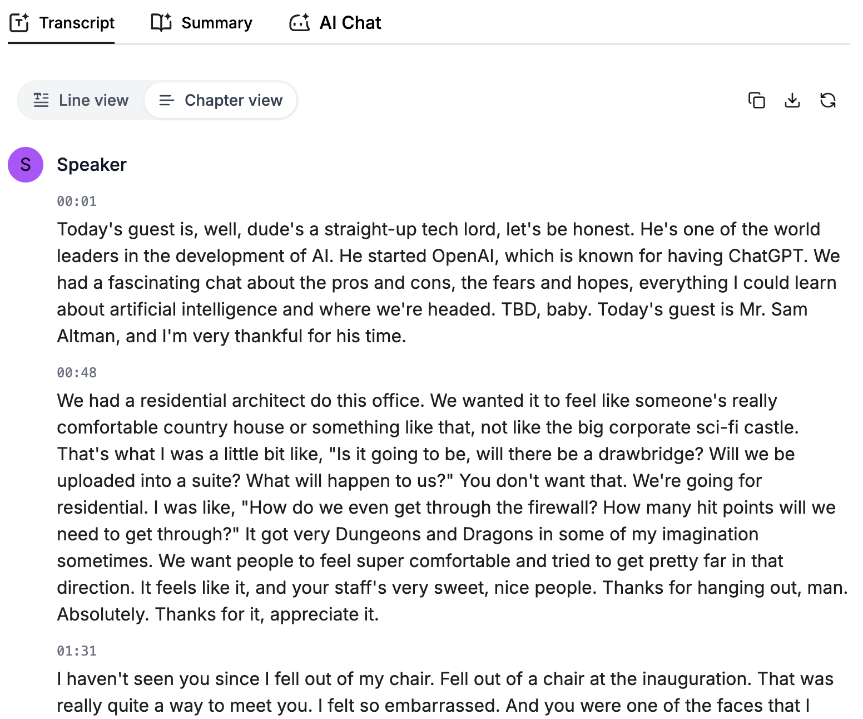Copy the transcript to clipboard
863x719 pixels.
pyautogui.click(x=756, y=100)
